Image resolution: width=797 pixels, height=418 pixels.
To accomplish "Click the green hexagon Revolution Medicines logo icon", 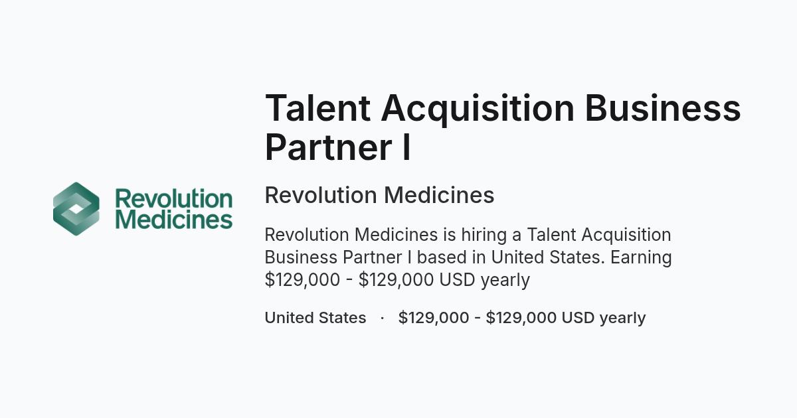I will pyautogui.click(x=76, y=209).
